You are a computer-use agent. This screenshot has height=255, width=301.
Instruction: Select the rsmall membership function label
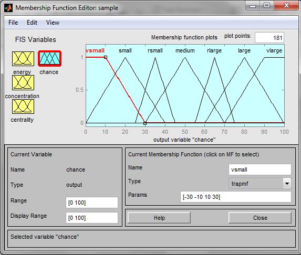click(x=155, y=50)
